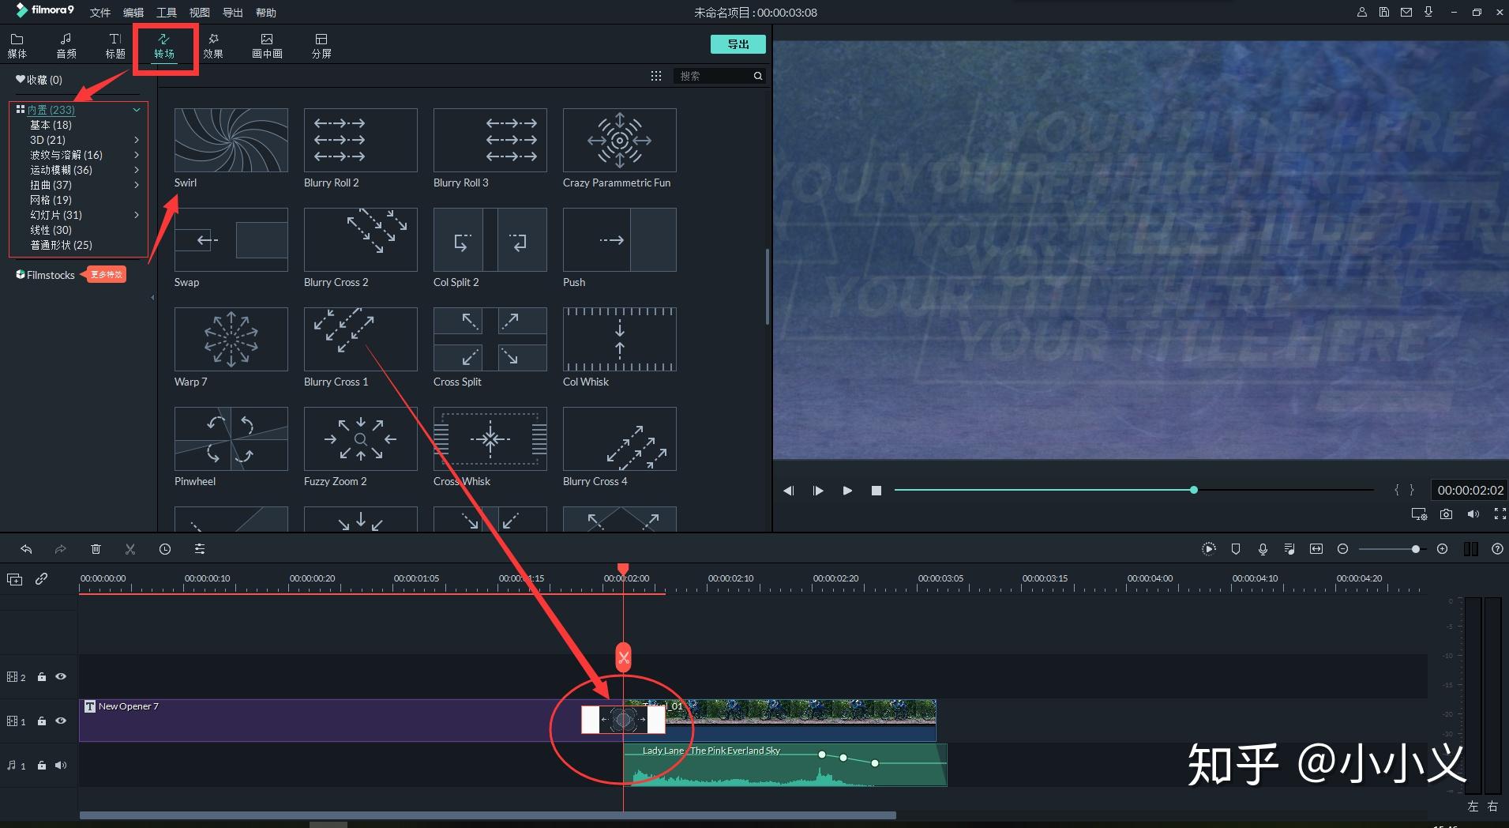Open the 文件 menu
1509x828 pixels.
pyautogui.click(x=100, y=13)
